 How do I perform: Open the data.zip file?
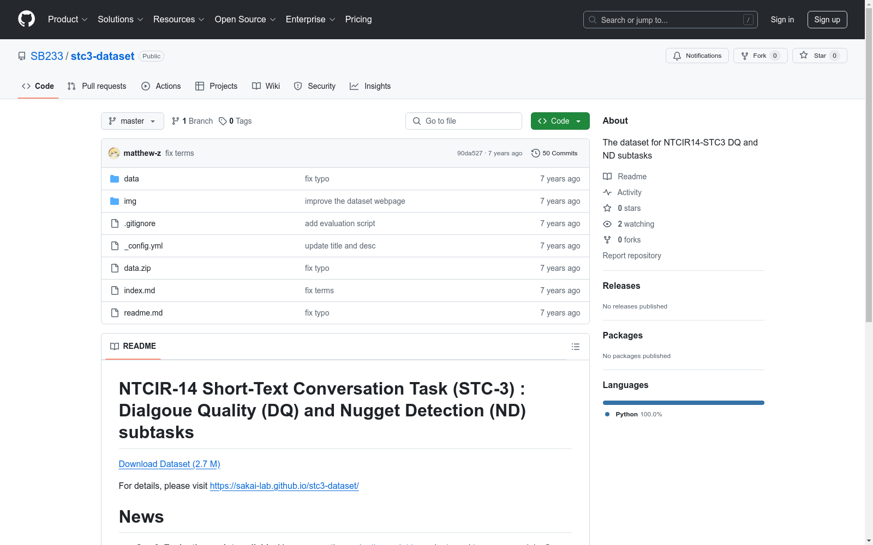coord(137,268)
